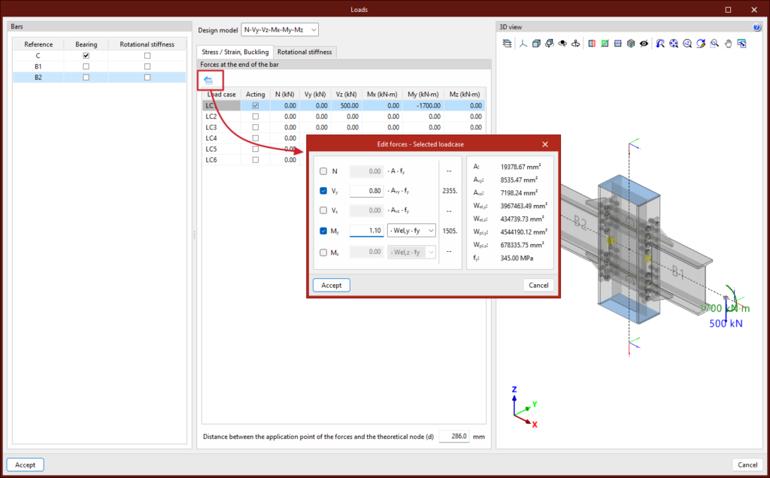Open the 3D view help icon
The height and width of the screenshot is (478, 770).
pyautogui.click(x=756, y=27)
